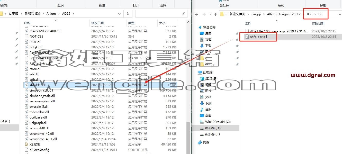342x154 pixels.
Task: Click the CONFIG 文件 type cell
Action: tap(138, 150)
